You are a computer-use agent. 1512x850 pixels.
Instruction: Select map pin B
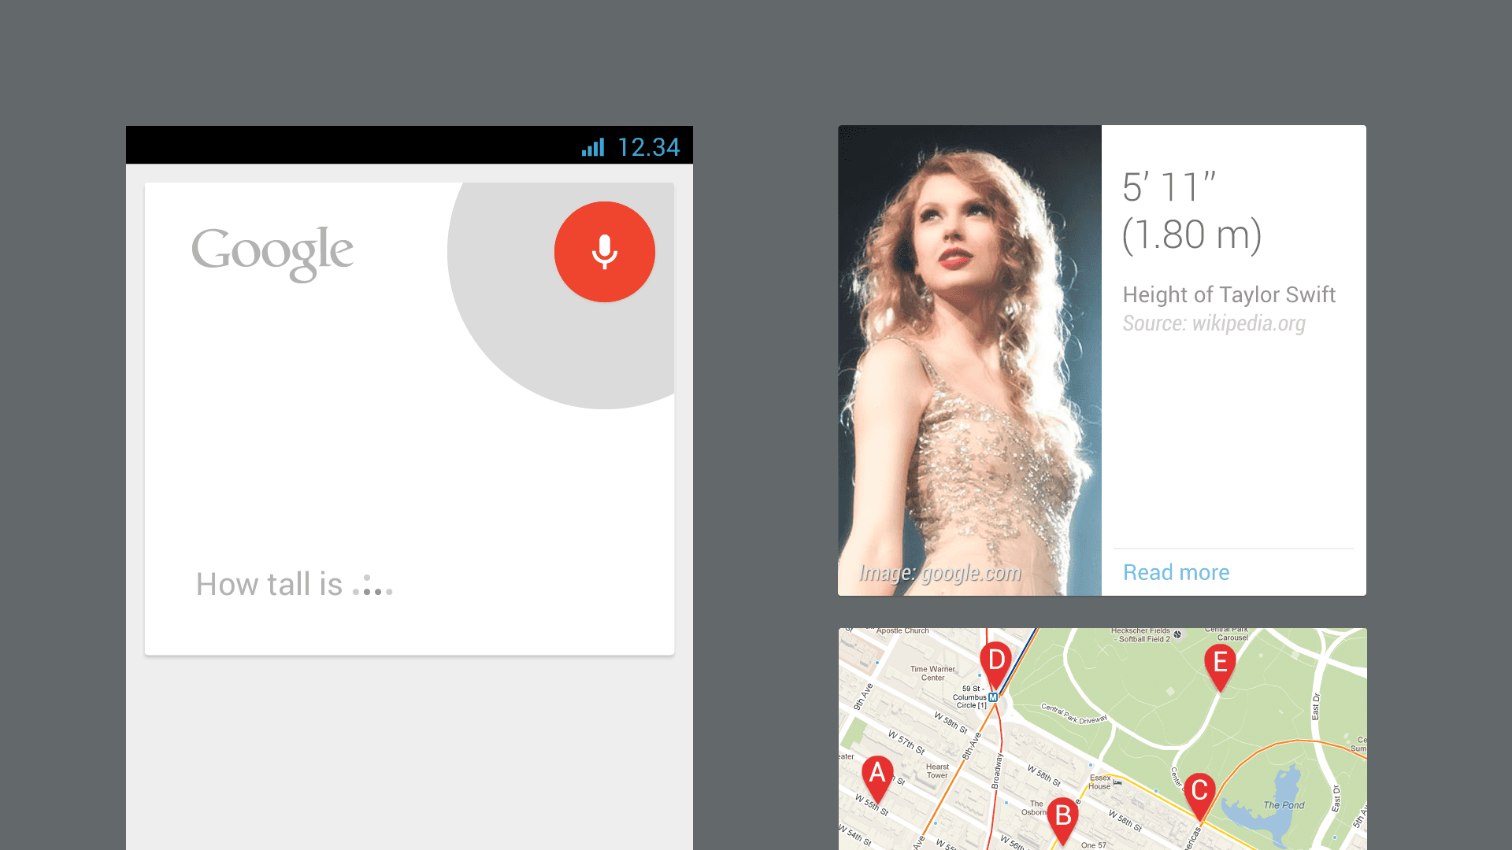[x=1062, y=822]
